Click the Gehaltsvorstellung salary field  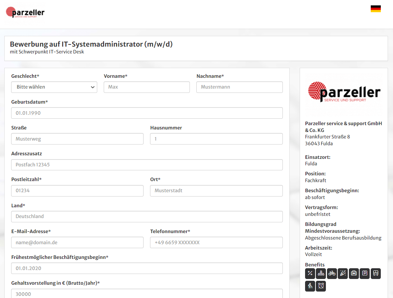coord(146,294)
